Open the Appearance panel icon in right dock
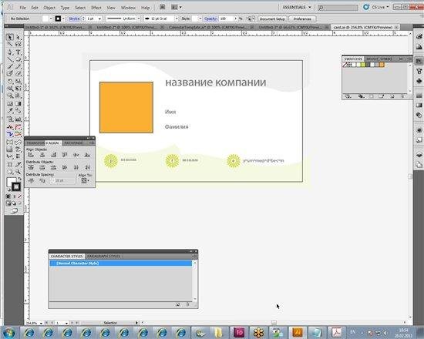Viewport: 424px width, 339px height. [419, 130]
